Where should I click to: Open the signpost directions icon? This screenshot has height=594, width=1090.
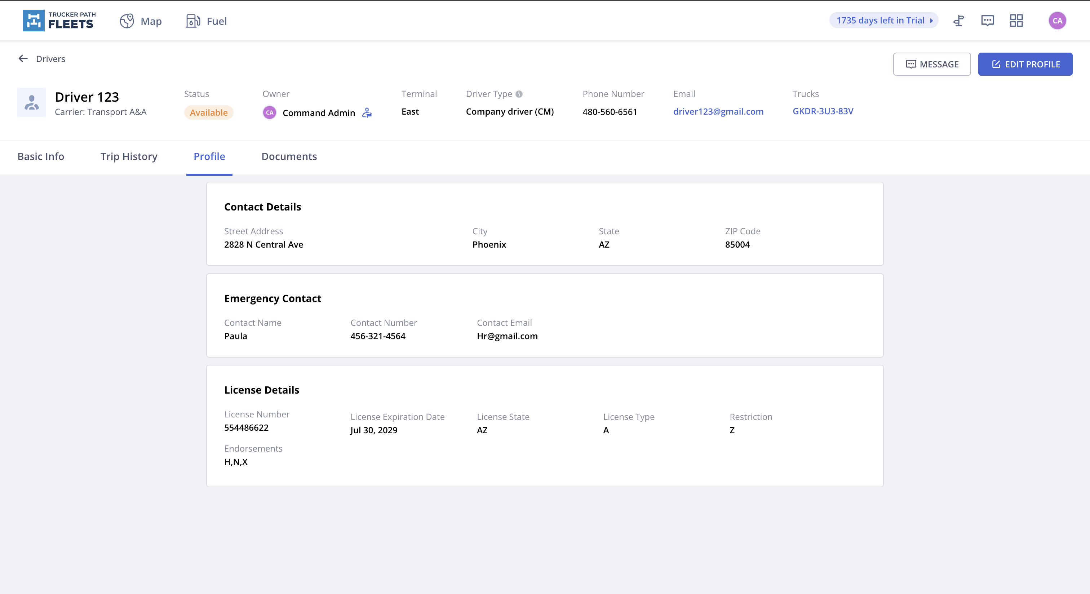[x=959, y=21]
